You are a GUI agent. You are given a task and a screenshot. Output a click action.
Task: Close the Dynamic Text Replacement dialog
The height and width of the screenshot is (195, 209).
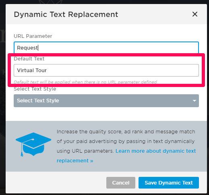pyautogui.click(x=195, y=14)
